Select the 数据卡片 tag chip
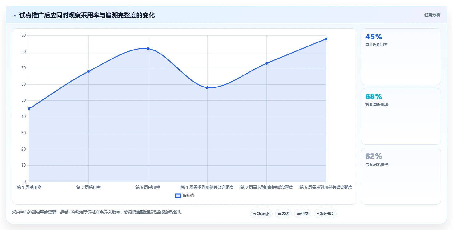 325,214
